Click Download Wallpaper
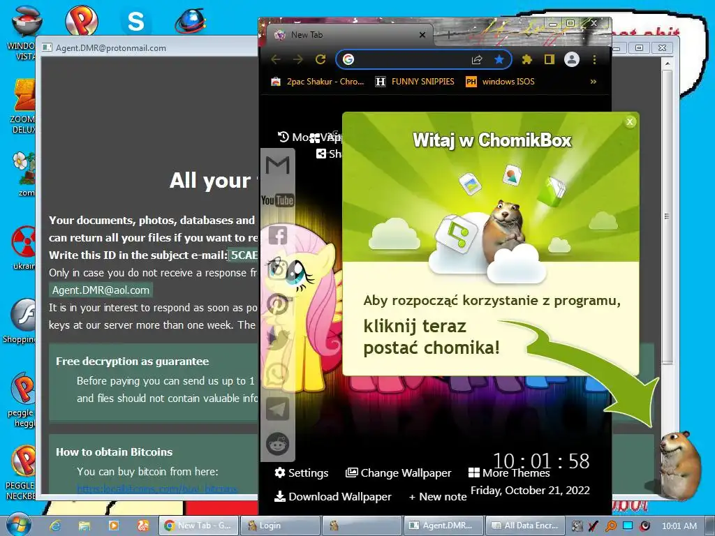The image size is (715, 536). click(x=332, y=497)
